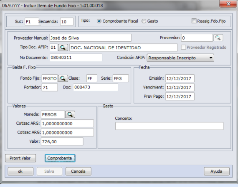Open the Moneda lookup magnifier
The width and height of the screenshot is (238, 187).
point(70,114)
